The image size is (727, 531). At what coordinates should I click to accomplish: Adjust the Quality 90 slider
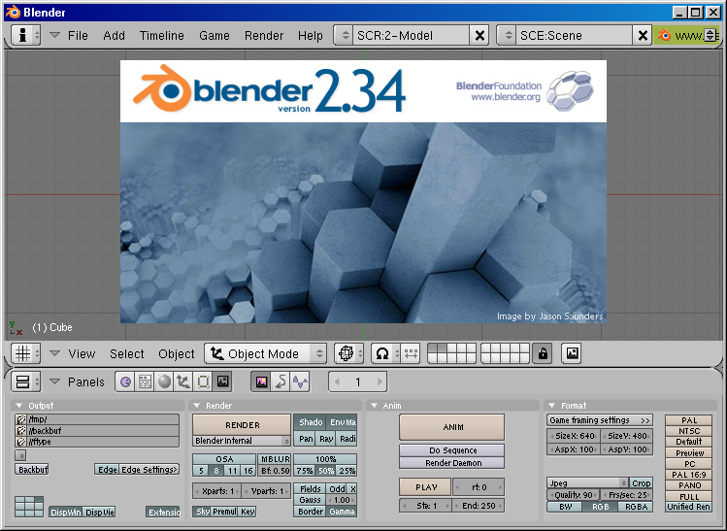[x=575, y=495]
